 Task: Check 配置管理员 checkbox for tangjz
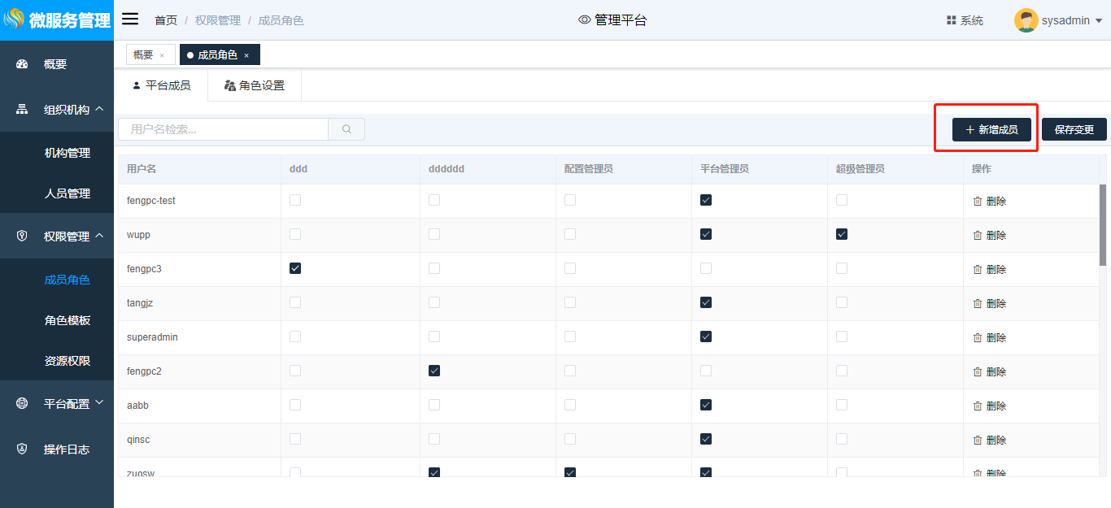[570, 302]
